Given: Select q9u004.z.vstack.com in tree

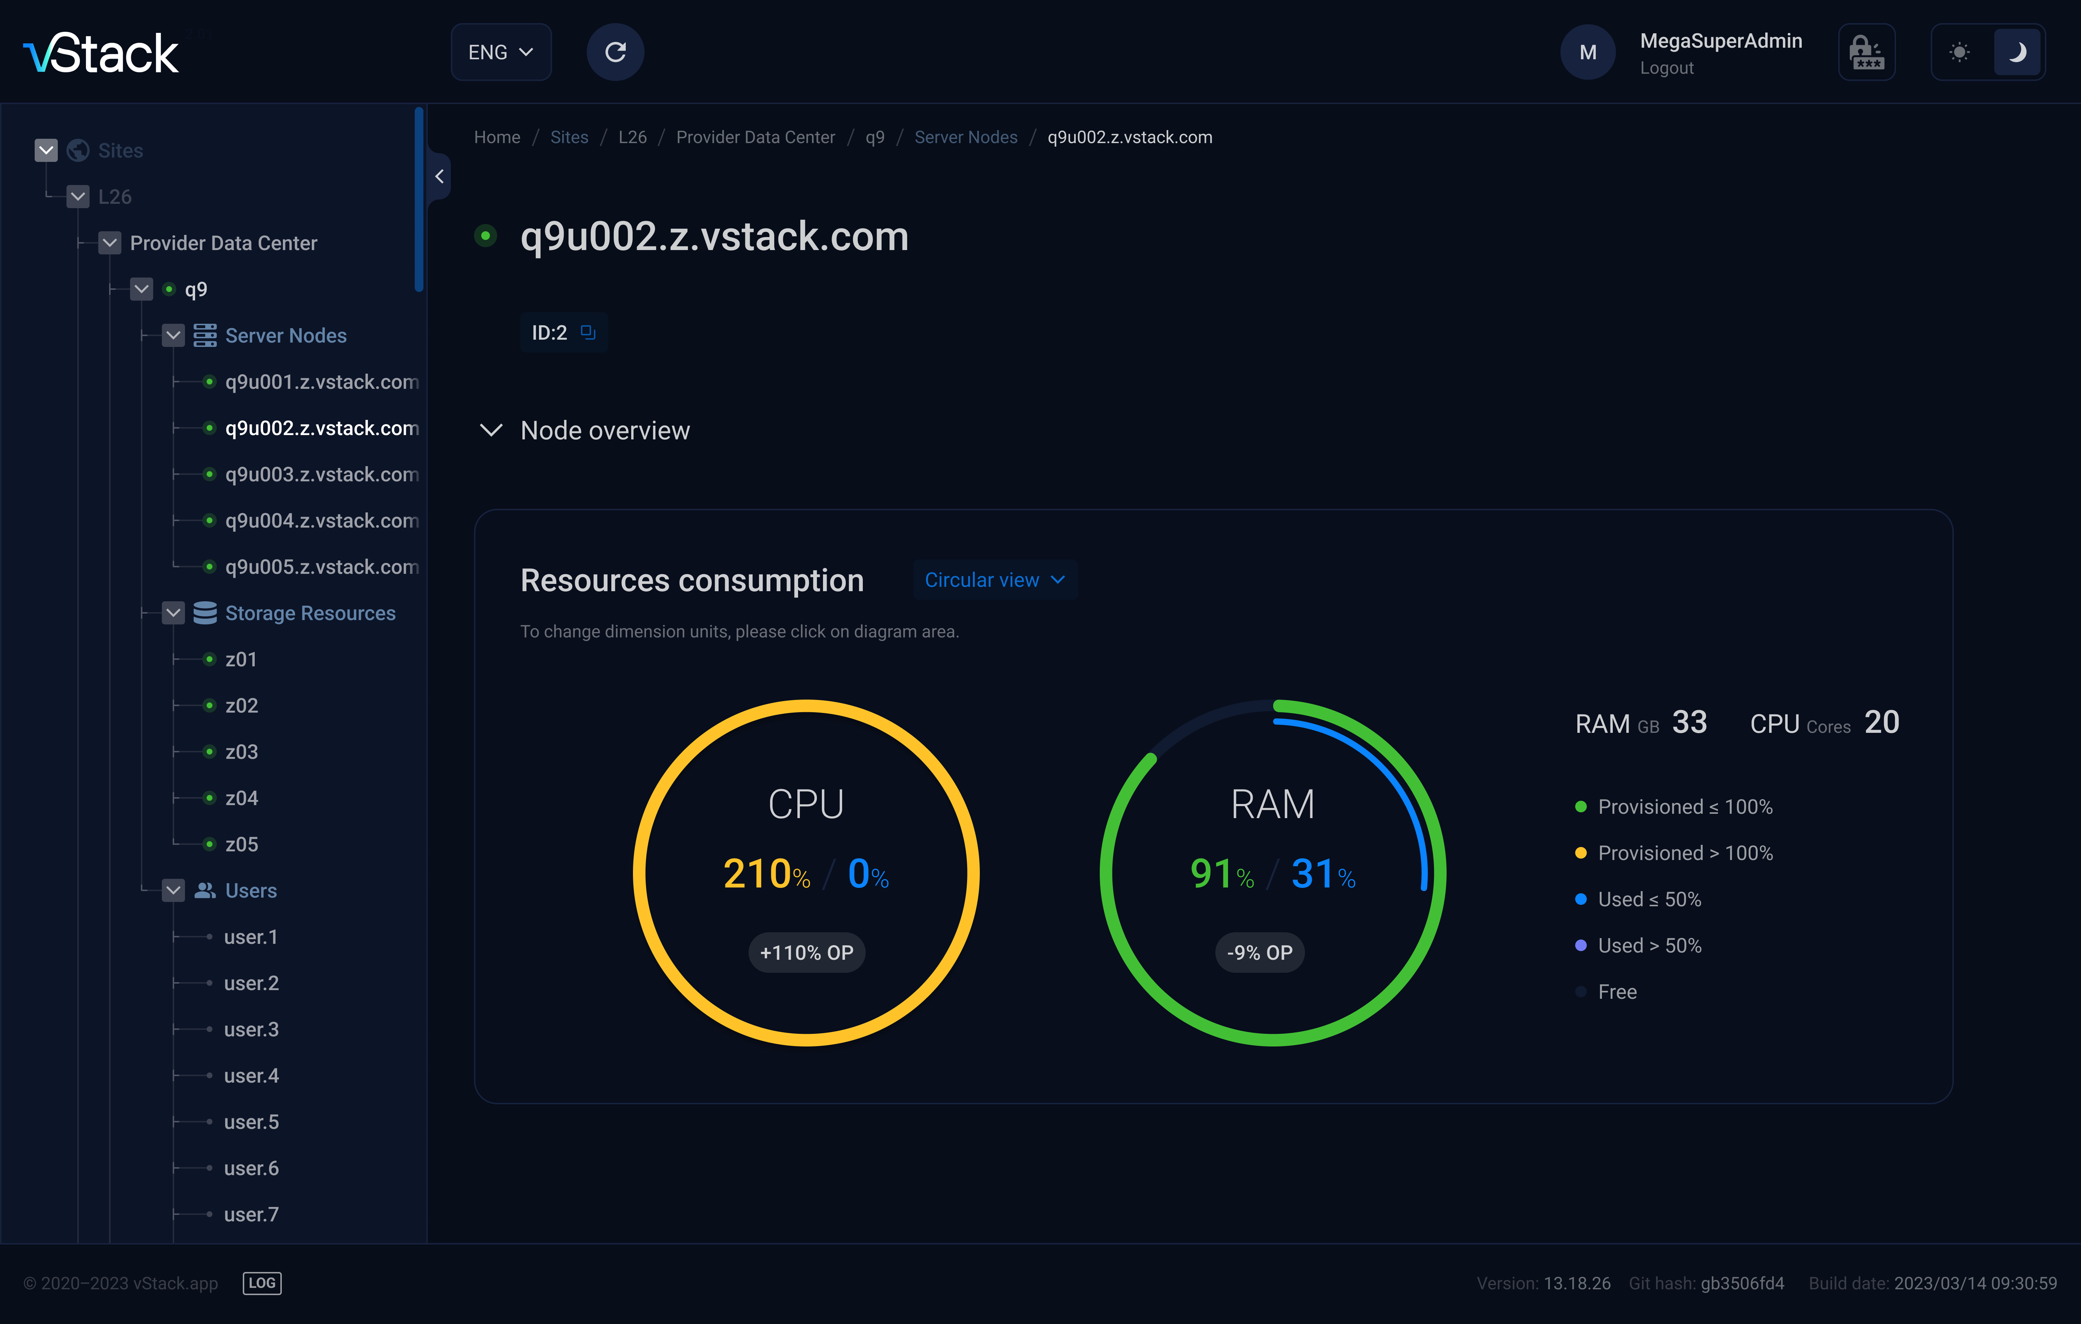Looking at the screenshot, I should point(322,520).
